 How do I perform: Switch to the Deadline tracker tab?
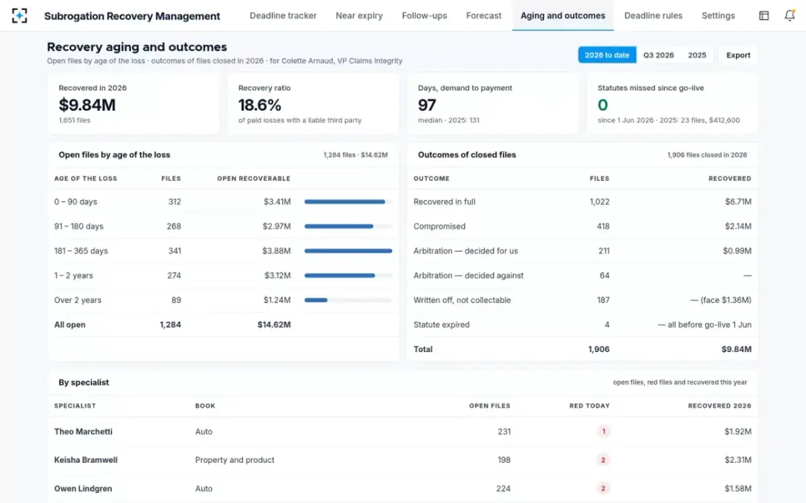pos(283,15)
